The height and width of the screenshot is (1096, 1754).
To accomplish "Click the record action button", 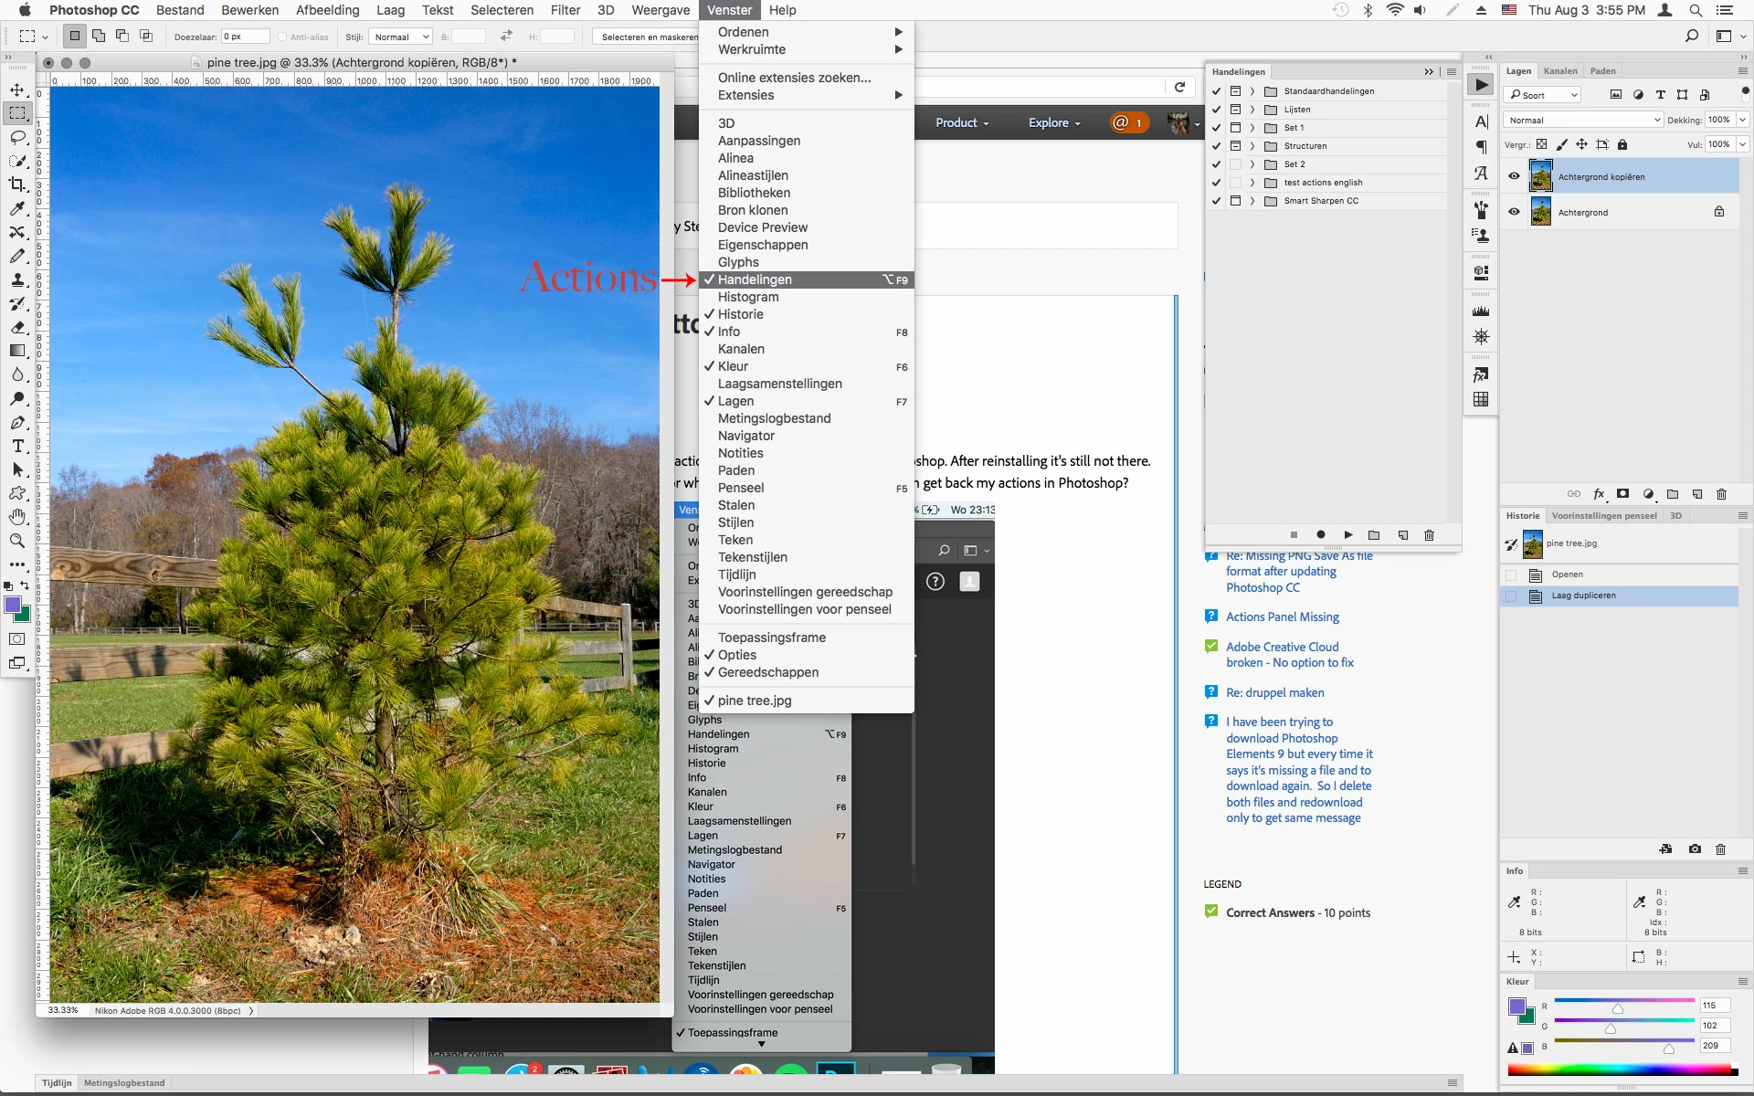I will [1320, 535].
